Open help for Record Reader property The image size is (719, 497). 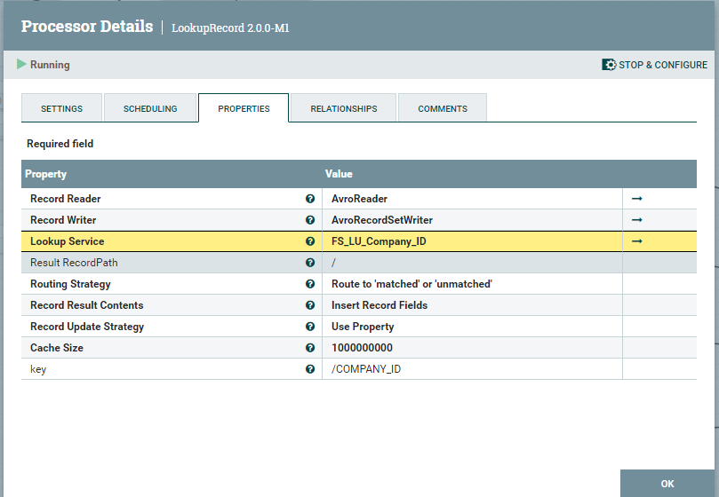[x=310, y=199]
